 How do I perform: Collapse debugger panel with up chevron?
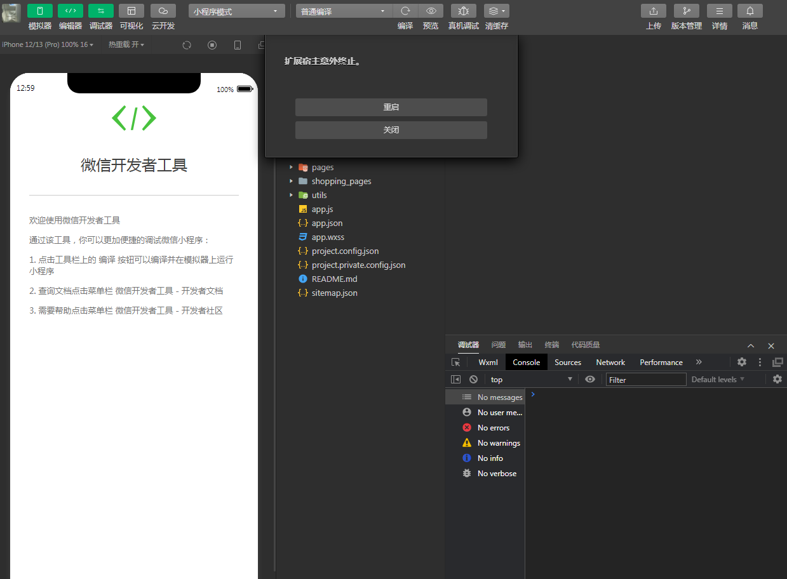coord(751,346)
